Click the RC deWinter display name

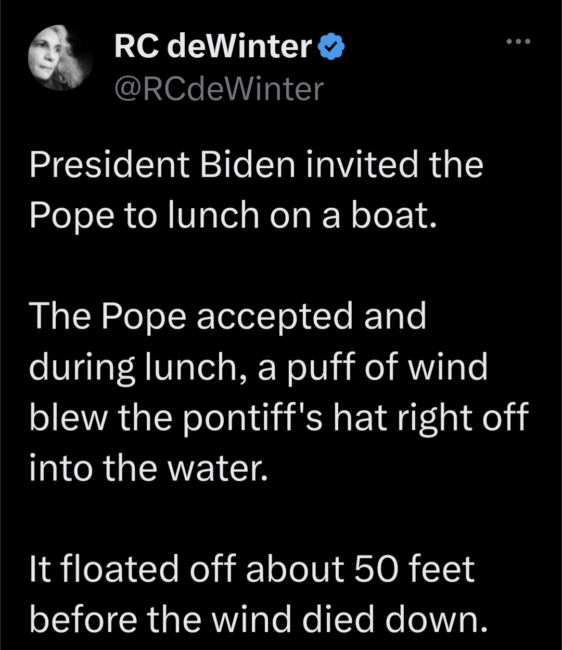coord(212,47)
